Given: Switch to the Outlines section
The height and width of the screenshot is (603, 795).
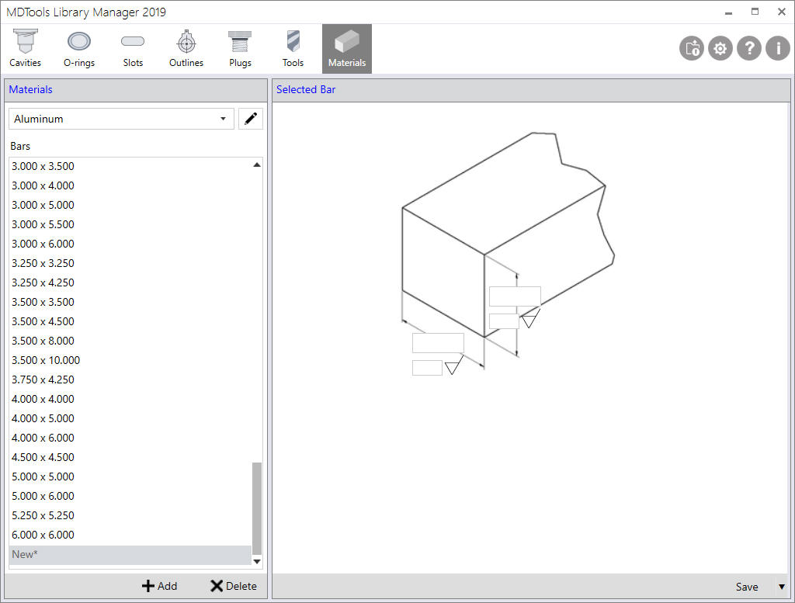Looking at the screenshot, I should (186, 47).
